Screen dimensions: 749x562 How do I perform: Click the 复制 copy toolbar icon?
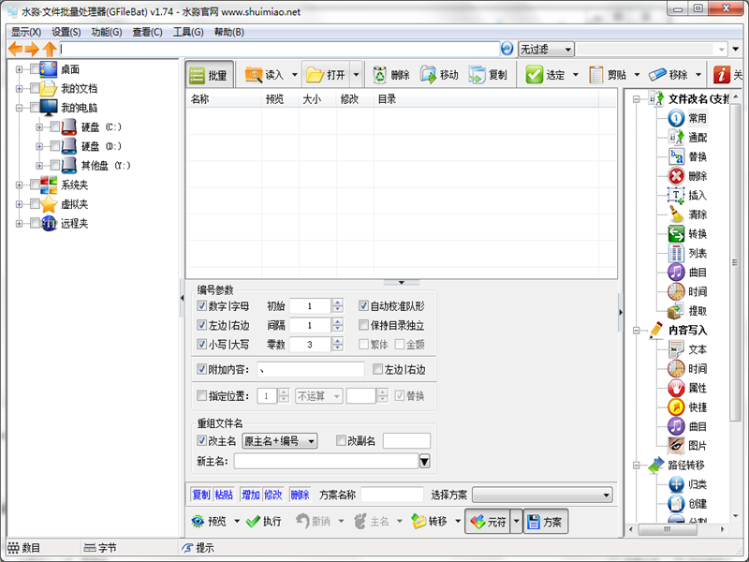(477, 75)
